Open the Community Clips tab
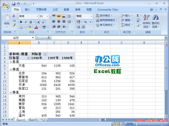This screenshot has width=169, height=126. (108, 10)
